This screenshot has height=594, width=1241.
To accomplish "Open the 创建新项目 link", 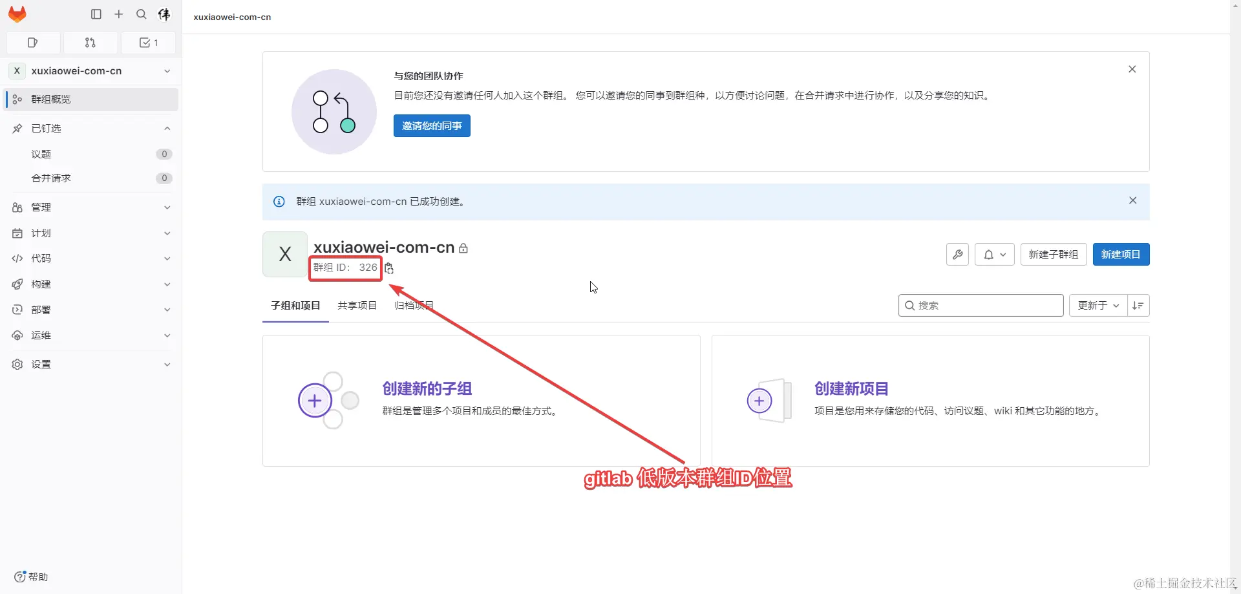I will click(851, 389).
